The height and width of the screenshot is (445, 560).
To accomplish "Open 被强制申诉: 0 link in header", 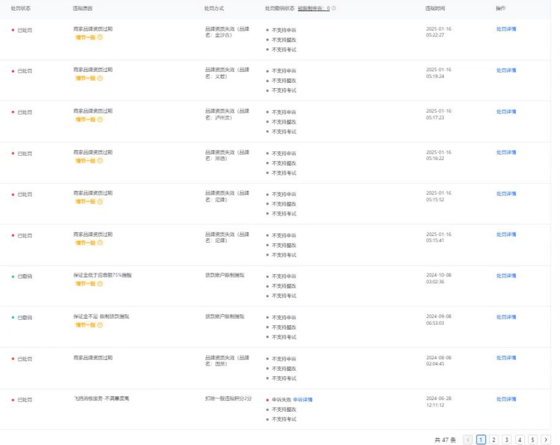I will pos(314,9).
